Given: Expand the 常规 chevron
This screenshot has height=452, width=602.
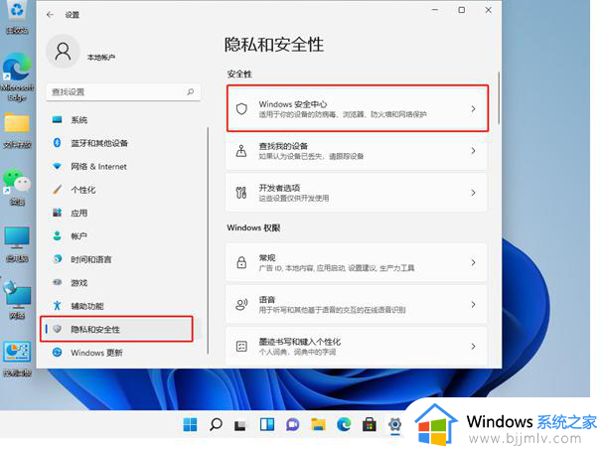Looking at the screenshot, I should click(473, 262).
